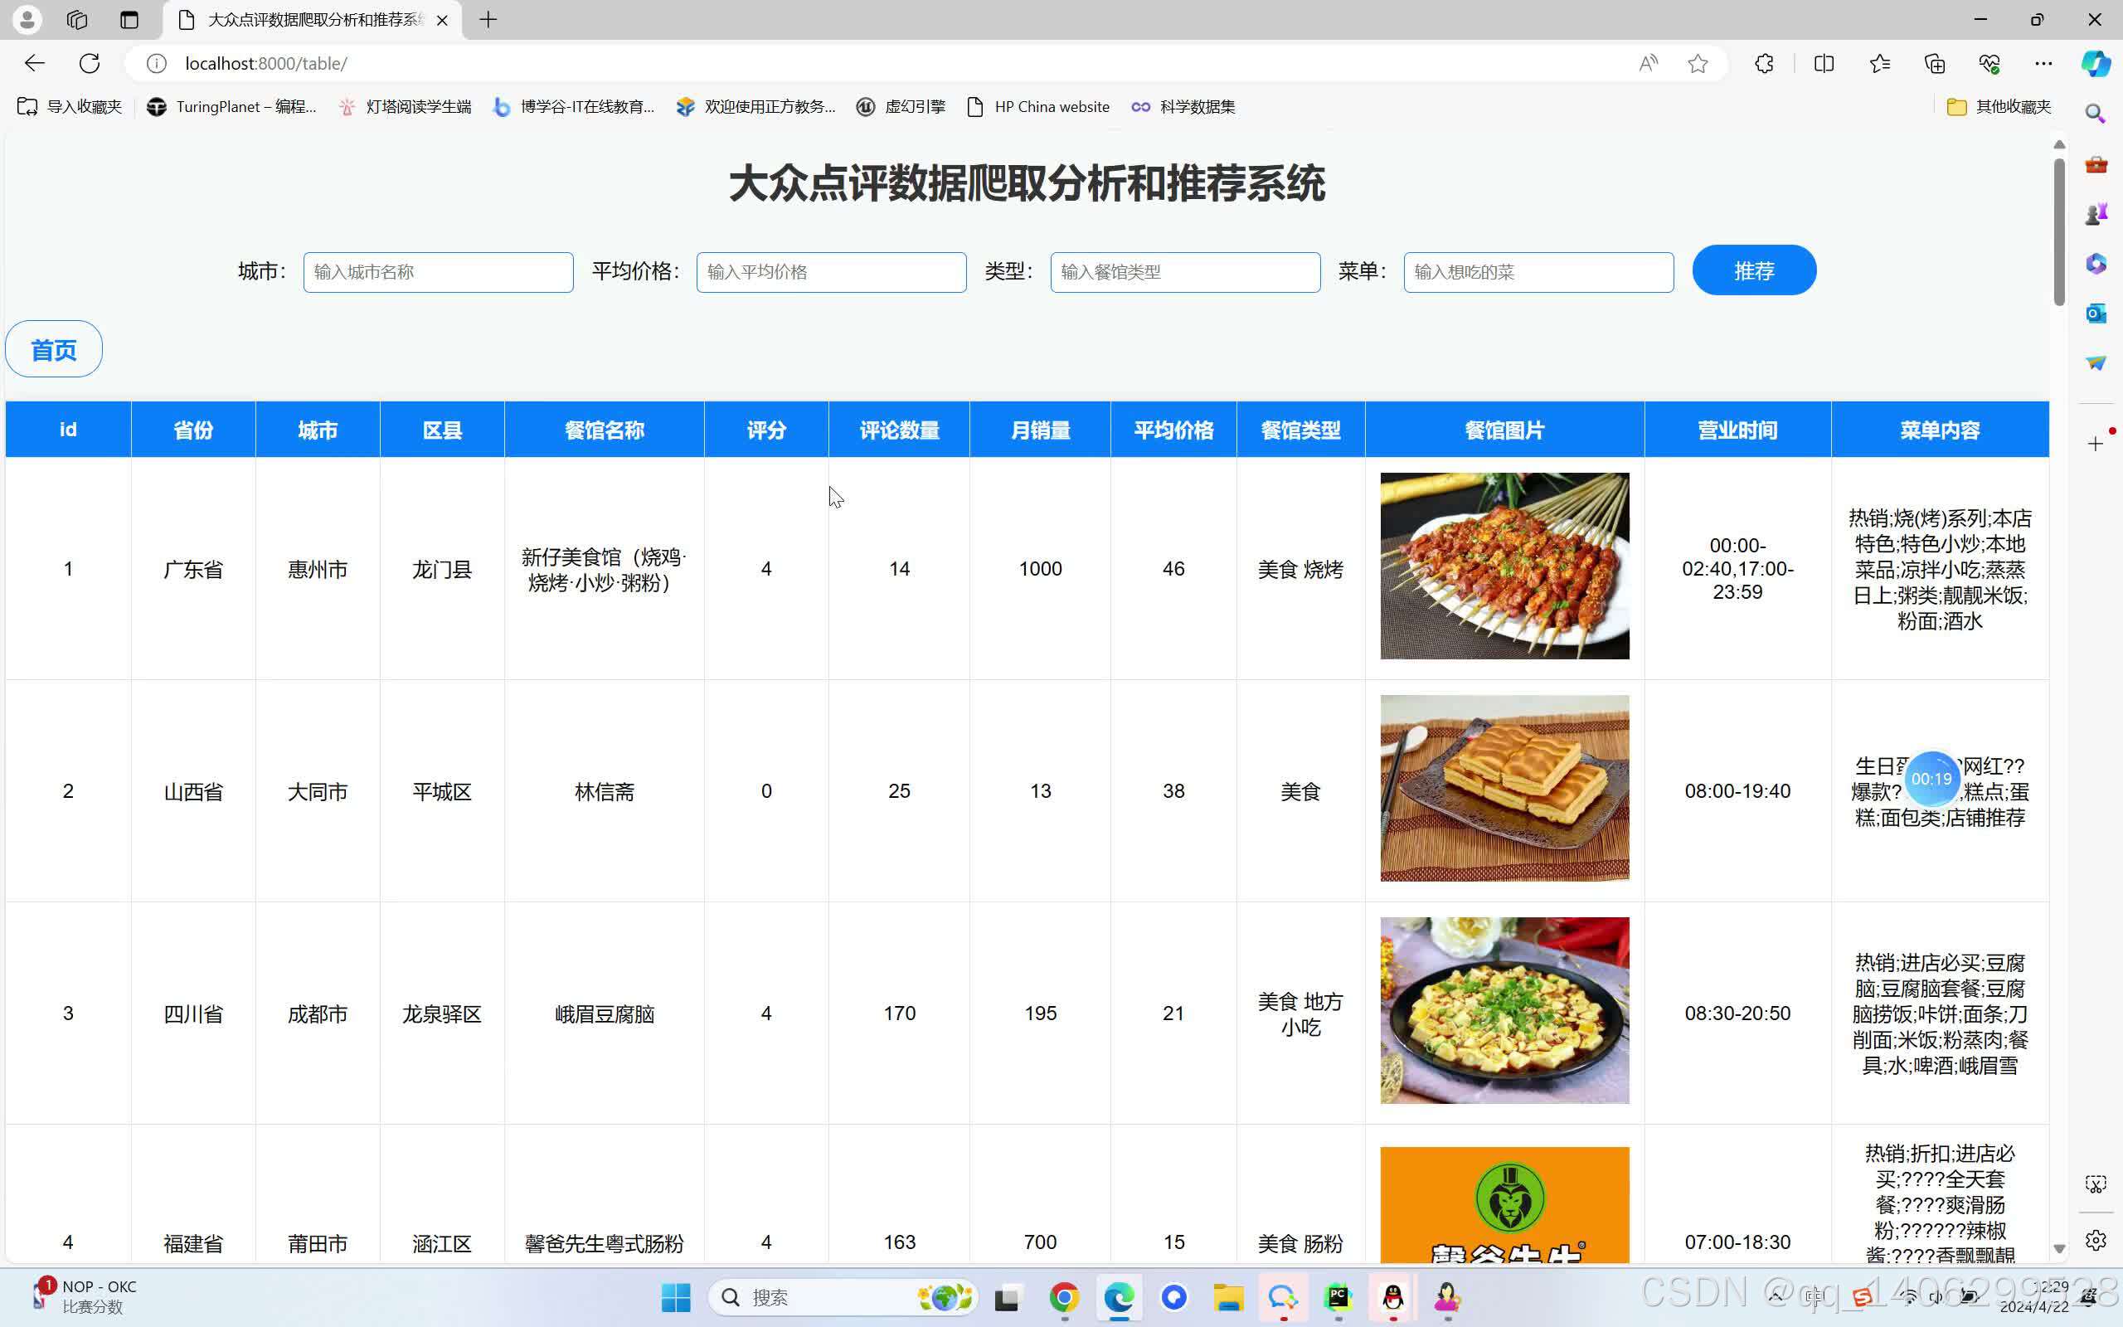This screenshot has width=2123, height=1327.
Task: Click the 输入想吃的菜 menu field
Action: 1538,272
